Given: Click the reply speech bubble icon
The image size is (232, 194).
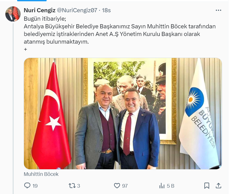Looking at the screenshot, I should [x=27, y=186].
